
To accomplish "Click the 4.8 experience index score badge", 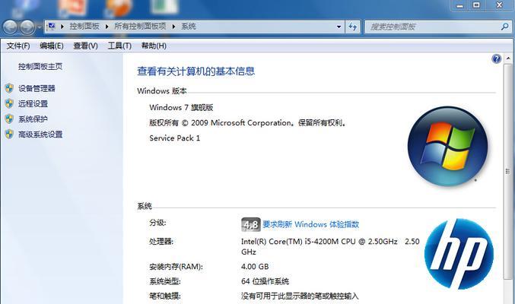I will [x=250, y=224].
